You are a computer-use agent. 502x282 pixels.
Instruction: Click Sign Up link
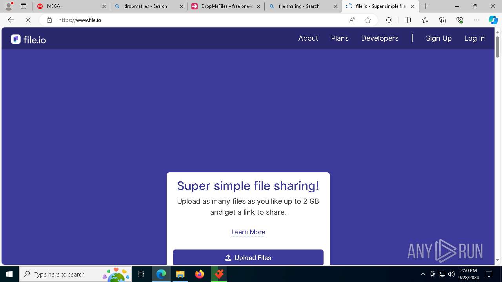tap(439, 38)
